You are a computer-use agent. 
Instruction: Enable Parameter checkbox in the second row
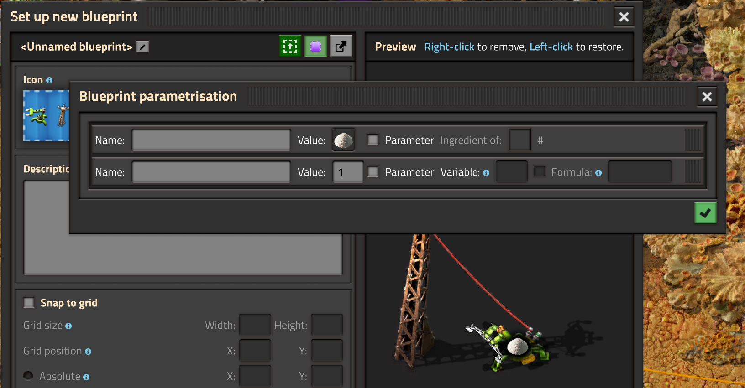(373, 172)
